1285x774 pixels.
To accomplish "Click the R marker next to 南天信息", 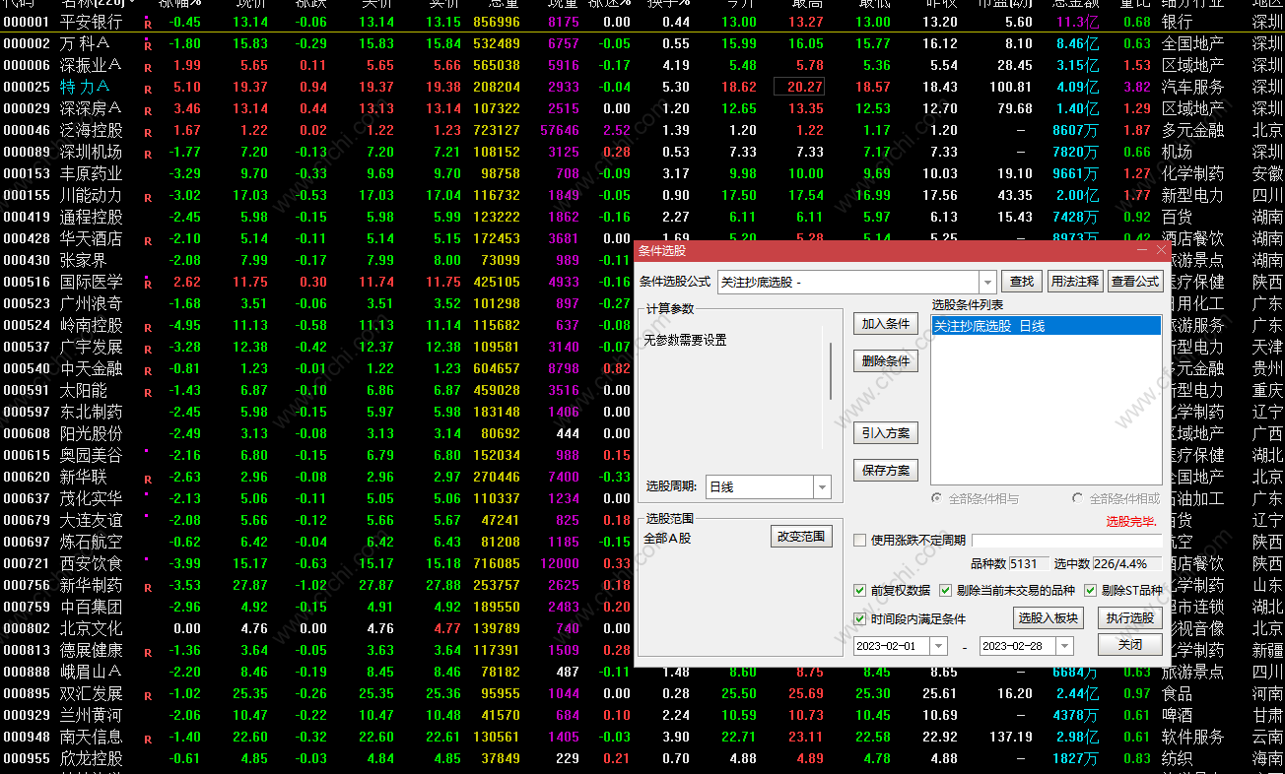I will [148, 739].
